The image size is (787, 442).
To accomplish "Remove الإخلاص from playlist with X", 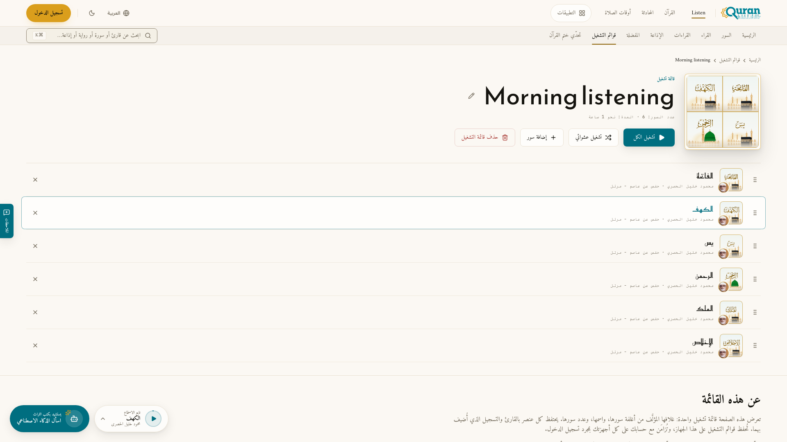I will (35, 345).
